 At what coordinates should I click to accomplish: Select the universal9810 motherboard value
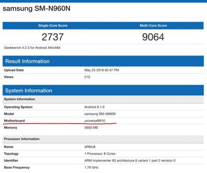pyautogui.click(x=95, y=121)
